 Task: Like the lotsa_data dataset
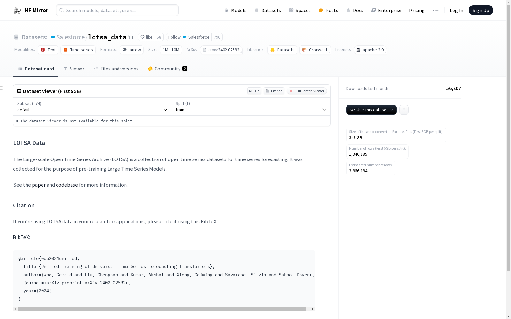(147, 37)
